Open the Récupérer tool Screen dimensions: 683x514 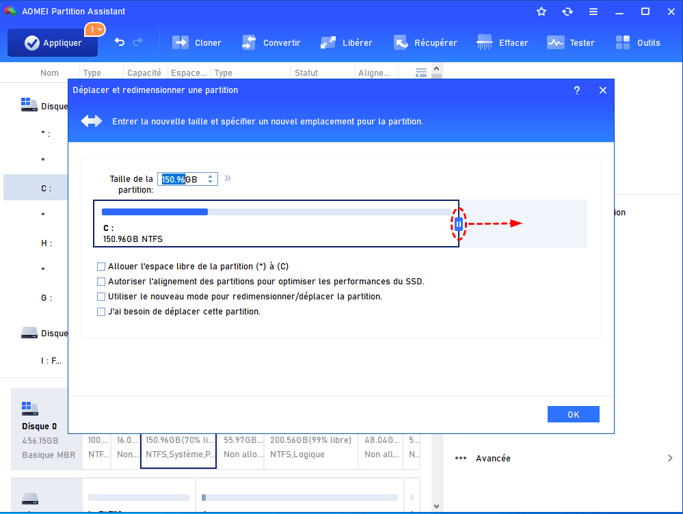coord(401,42)
